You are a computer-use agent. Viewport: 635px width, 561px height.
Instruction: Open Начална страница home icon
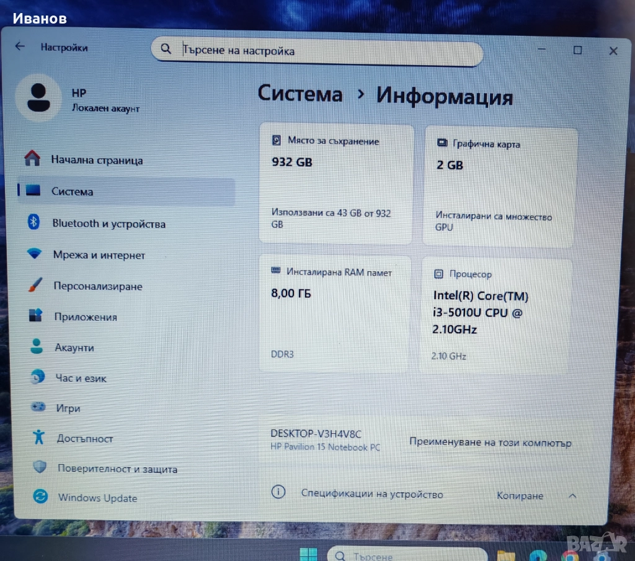pyautogui.click(x=32, y=159)
